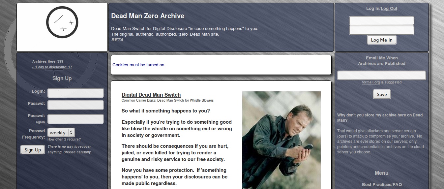
Task: Click the photo of man holding phone
Action: tap(281, 140)
